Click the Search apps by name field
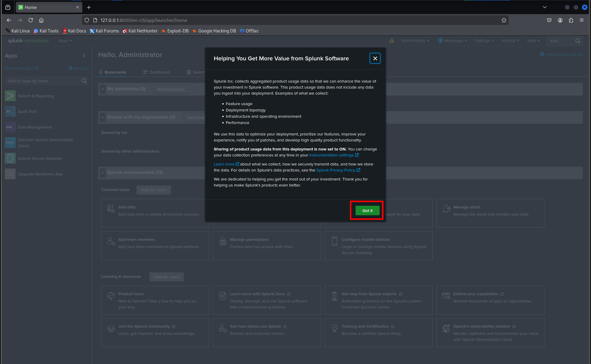This screenshot has height=364, width=591. (x=42, y=81)
